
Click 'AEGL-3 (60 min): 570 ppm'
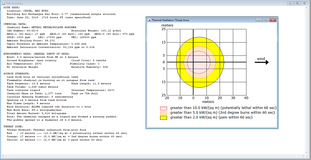tap(114, 34)
